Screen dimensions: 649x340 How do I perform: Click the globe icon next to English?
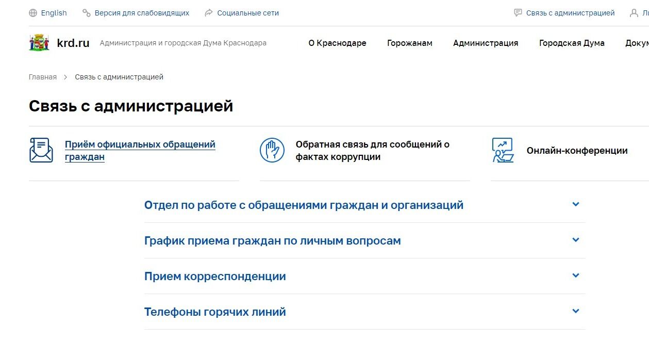pyautogui.click(x=33, y=13)
